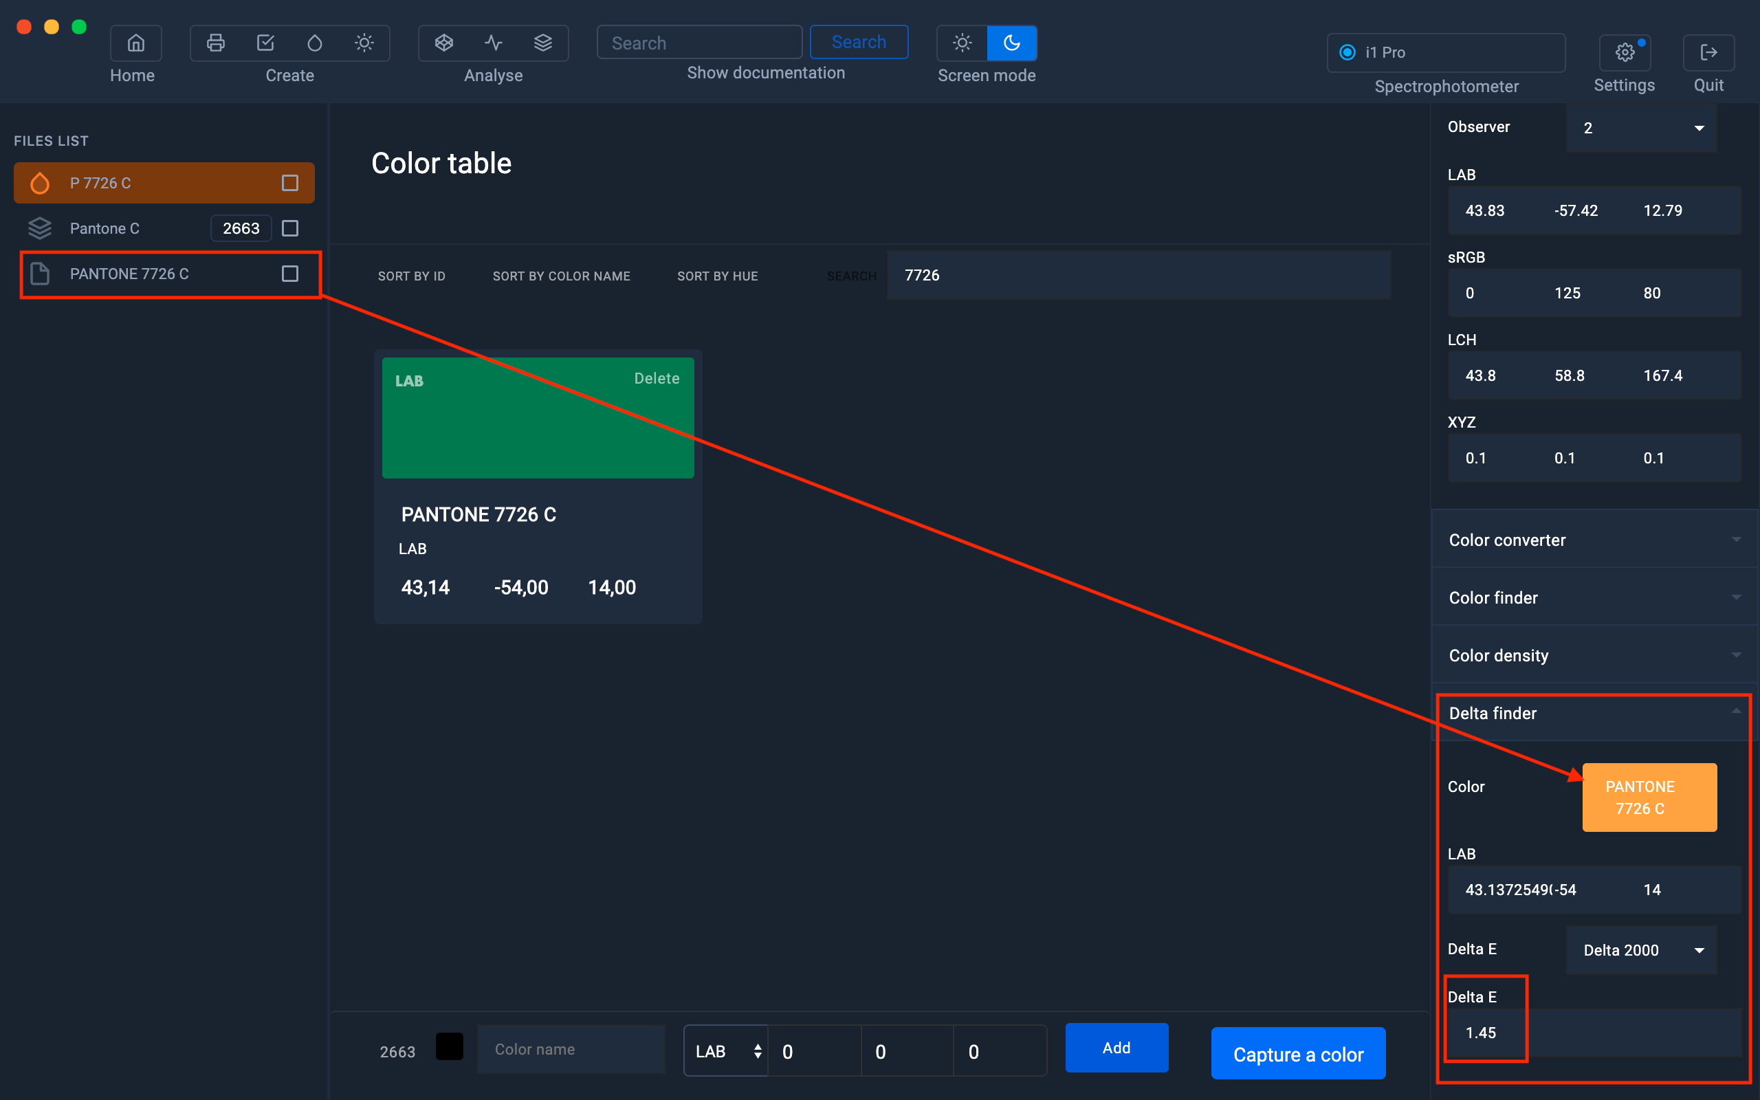Image resolution: width=1760 pixels, height=1100 pixels.
Task: Click the third LAB input field at bottom
Action: (999, 1050)
